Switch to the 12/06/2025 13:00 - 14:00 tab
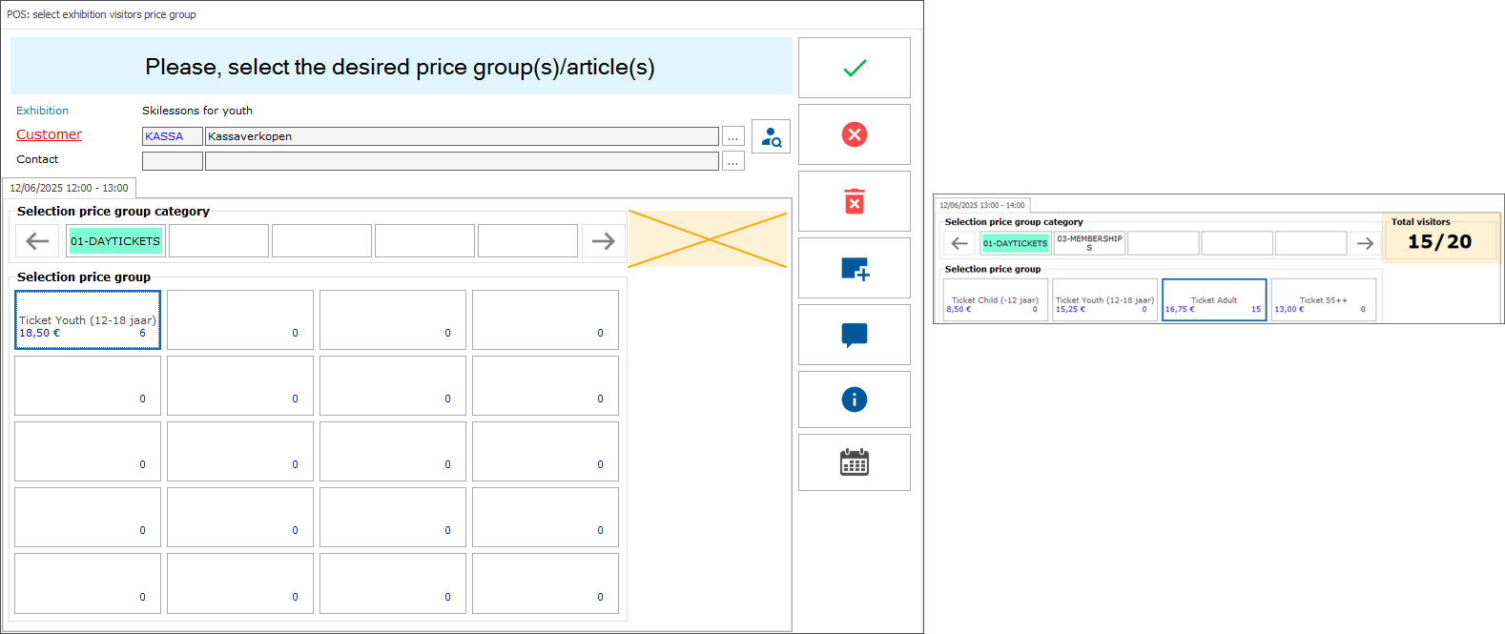 pos(981,205)
